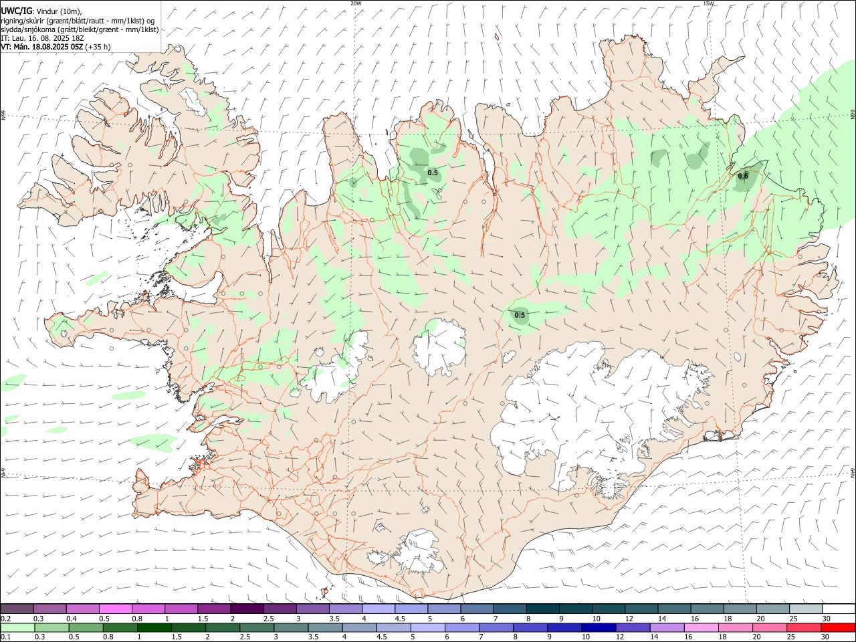856x642 pixels.
Task: Click the 'IT: Lau. 16. 08. 2025 18Z' init time
Action: (x=42, y=38)
